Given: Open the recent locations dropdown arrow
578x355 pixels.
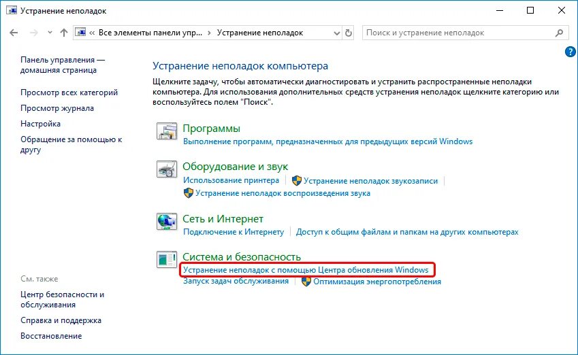Looking at the screenshot, I should (x=50, y=33).
